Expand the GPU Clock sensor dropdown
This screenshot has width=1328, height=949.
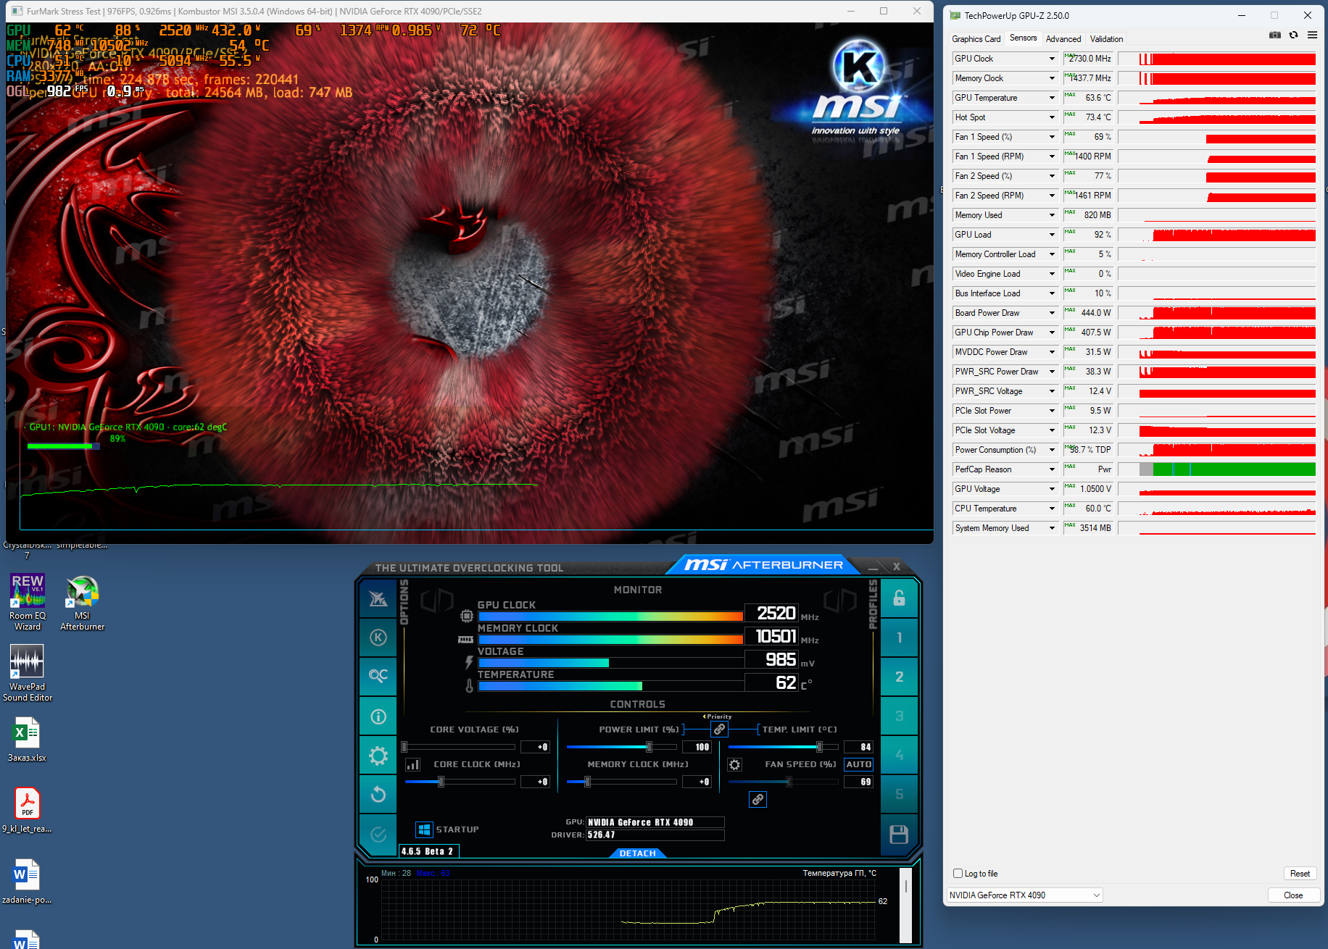1052,59
